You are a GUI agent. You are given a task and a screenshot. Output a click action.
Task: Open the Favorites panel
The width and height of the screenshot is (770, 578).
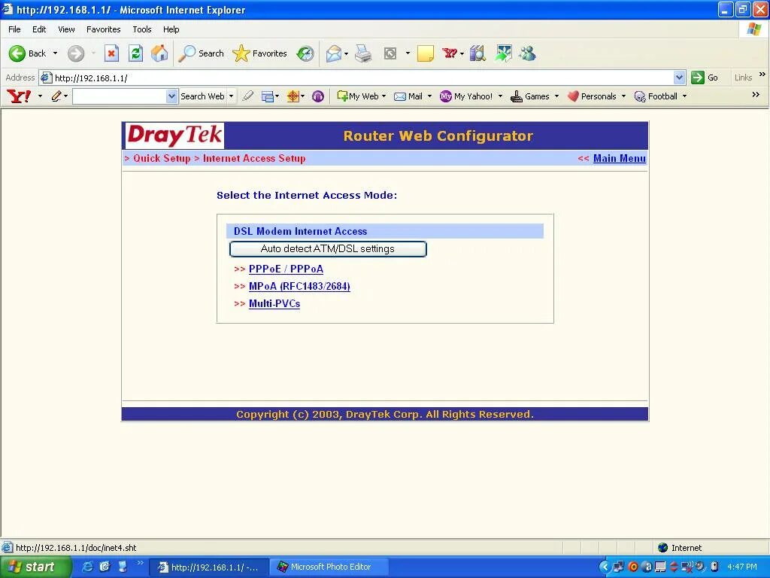point(259,53)
